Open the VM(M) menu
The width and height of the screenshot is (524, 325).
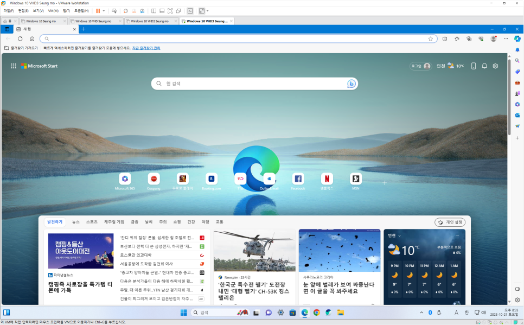(x=54, y=11)
